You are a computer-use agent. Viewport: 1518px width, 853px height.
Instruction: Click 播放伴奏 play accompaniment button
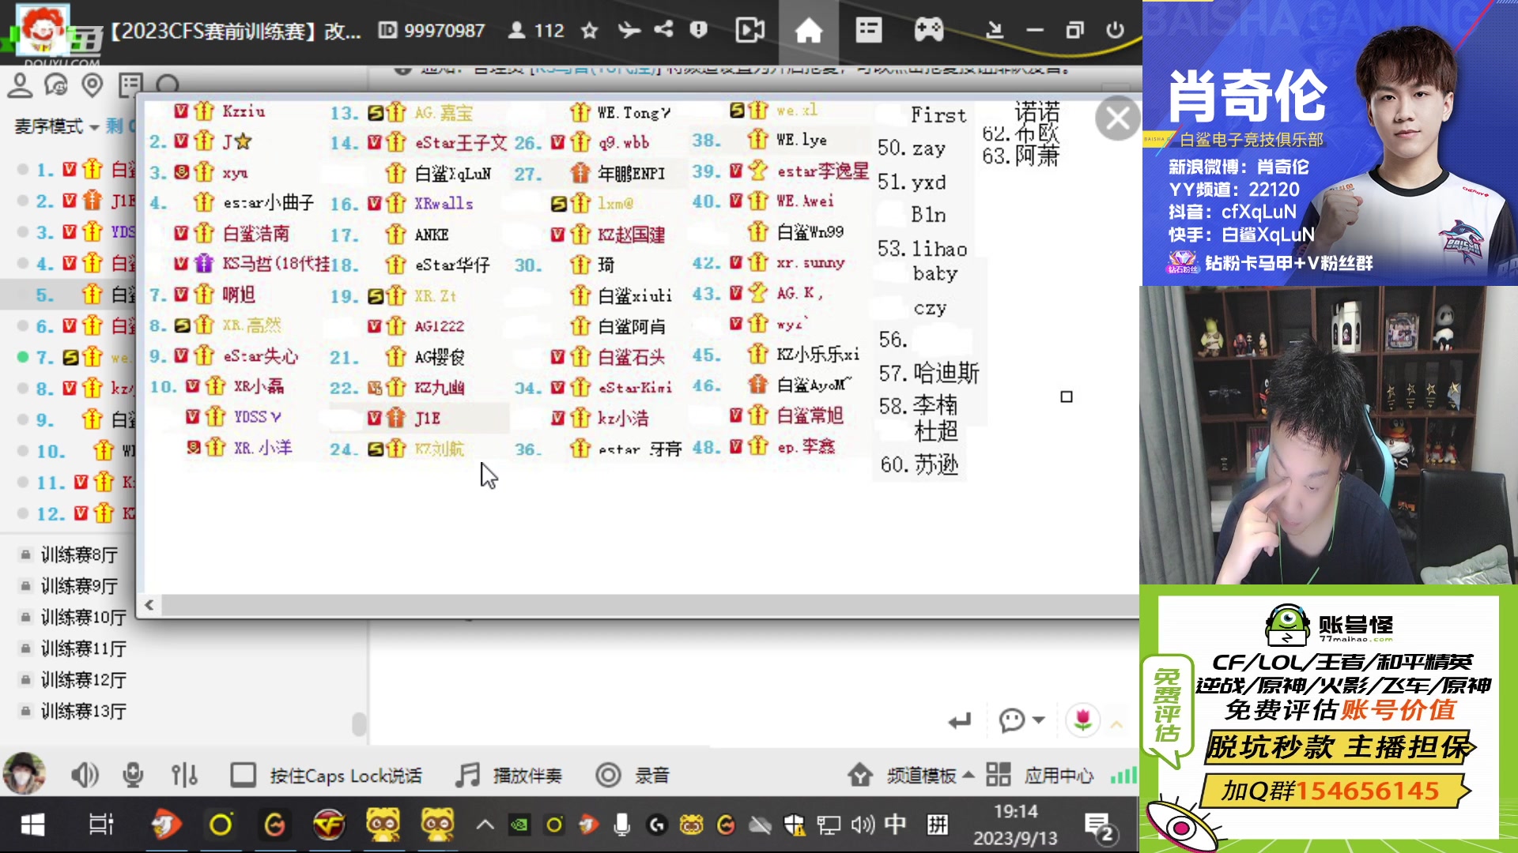(509, 776)
